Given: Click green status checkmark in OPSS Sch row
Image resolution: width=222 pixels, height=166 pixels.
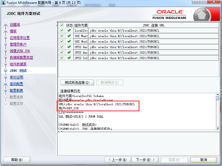Looking at the screenshot, I should 69,58.
